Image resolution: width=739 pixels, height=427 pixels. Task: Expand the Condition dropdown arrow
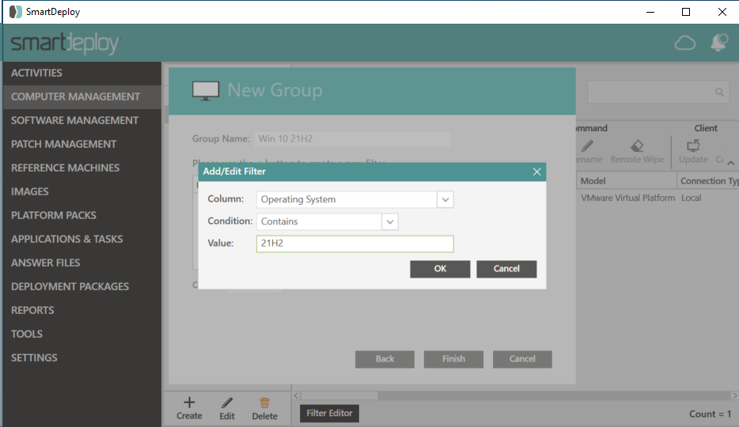390,221
